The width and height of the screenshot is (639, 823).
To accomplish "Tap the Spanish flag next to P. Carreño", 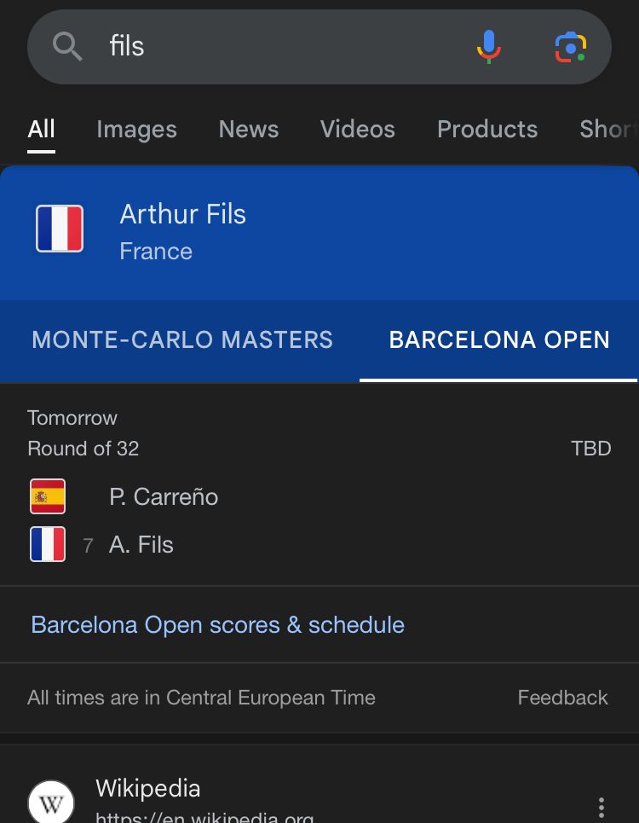I will tap(48, 496).
